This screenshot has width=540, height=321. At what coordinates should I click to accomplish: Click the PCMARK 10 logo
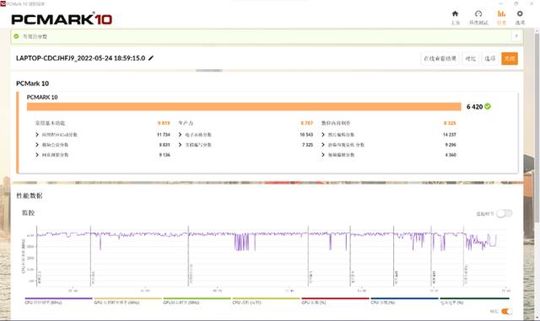(x=62, y=19)
